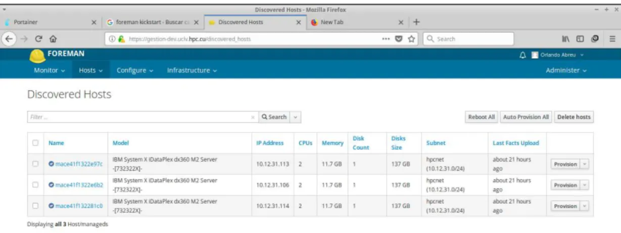Close the Portainer tab
The width and height of the screenshot is (621, 233).
(93, 22)
